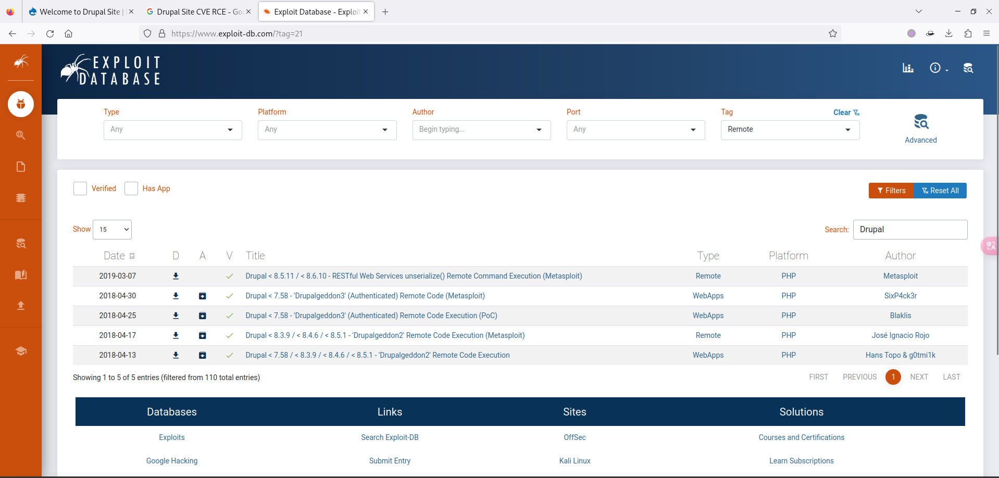This screenshot has width=999, height=478.
Task: Open the Google Hacking footer link
Action: coord(172,461)
